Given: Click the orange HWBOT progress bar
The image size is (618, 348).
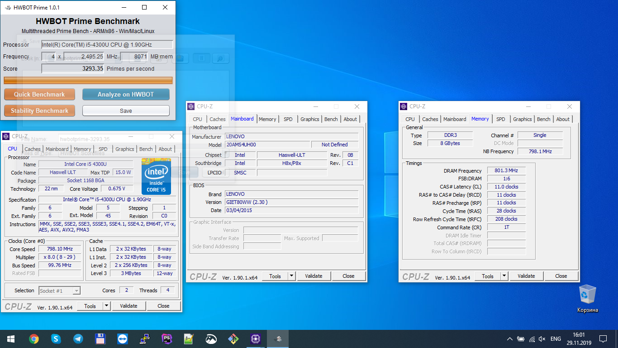Looking at the screenshot, I should (88, 80).
